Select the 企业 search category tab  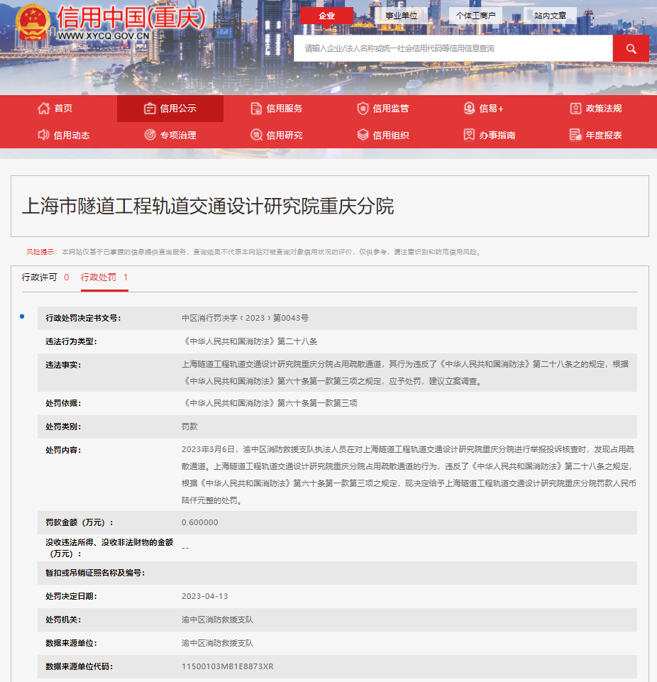pos(326,16)
